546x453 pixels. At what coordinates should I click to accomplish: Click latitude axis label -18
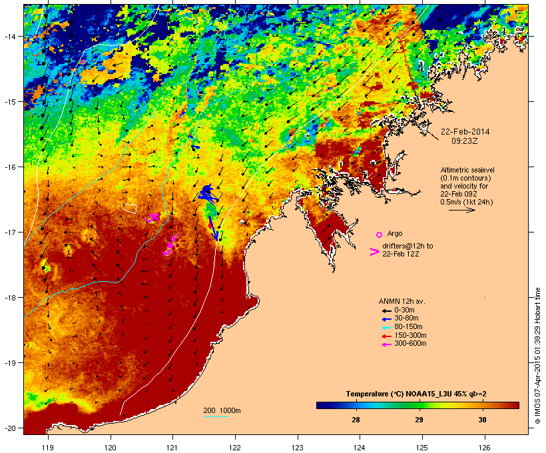click(10, 298)
